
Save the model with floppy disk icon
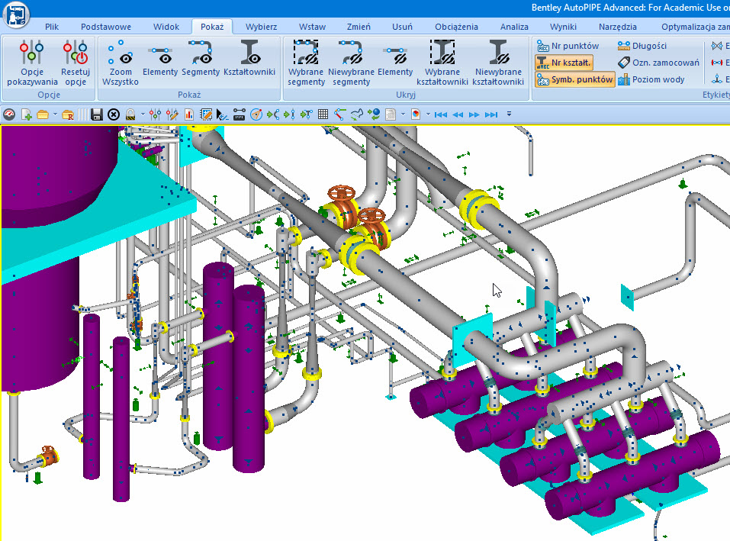pyautogui.click(x=96, y=114)
